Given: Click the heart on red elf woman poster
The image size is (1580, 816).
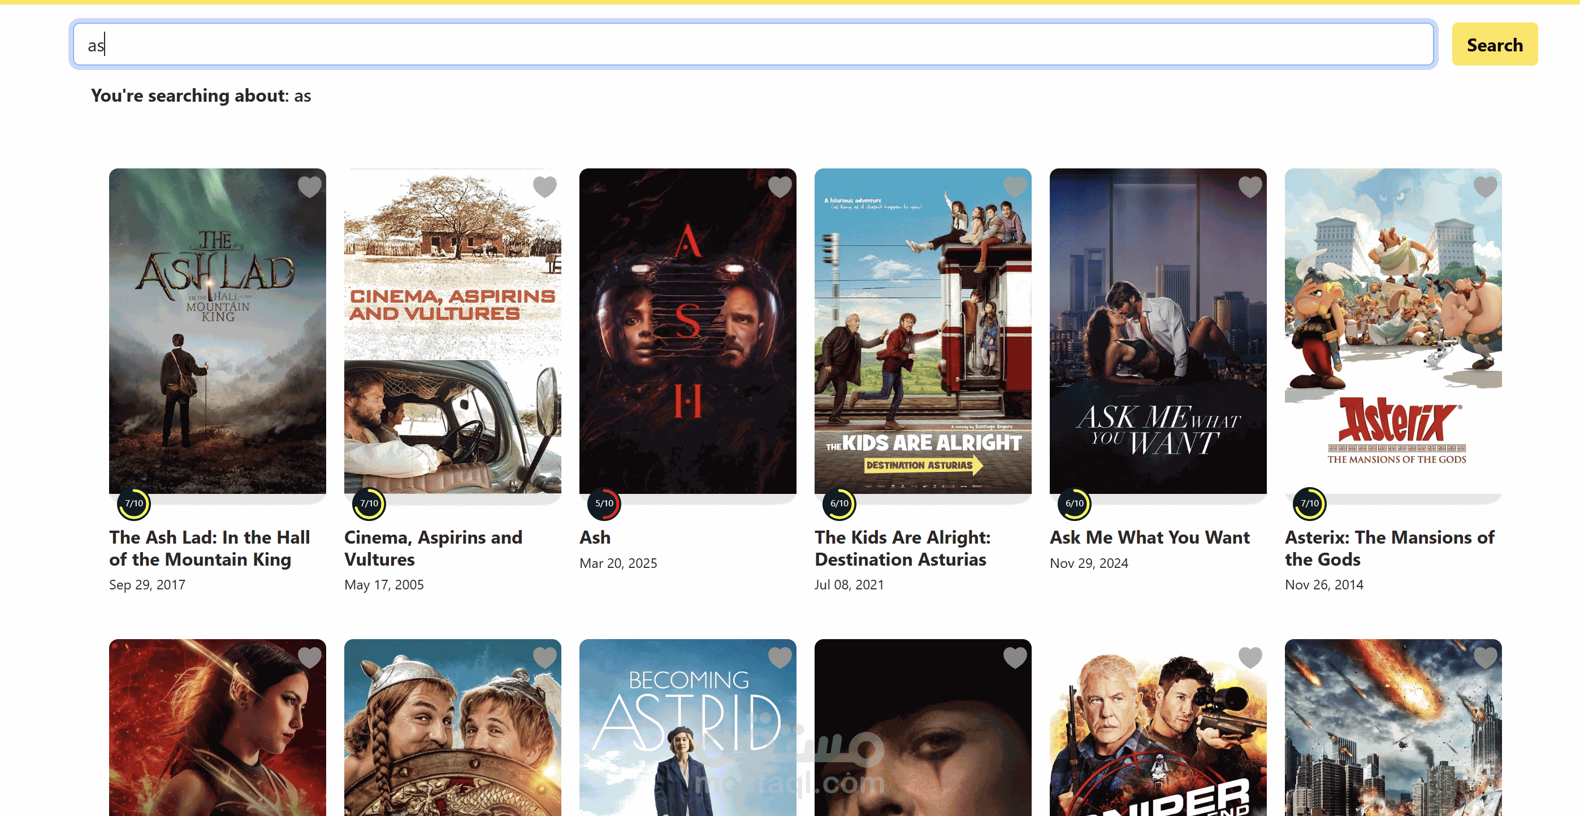Looking at the screenshot, I should (x=309, y=657).
